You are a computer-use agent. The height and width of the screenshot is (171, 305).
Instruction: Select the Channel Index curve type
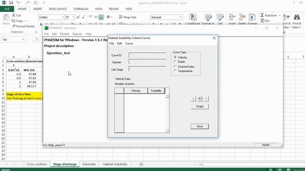175,66
